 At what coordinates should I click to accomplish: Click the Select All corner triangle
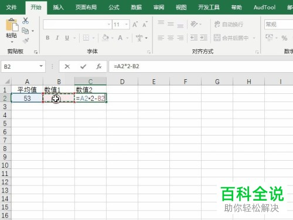[7, 81]
